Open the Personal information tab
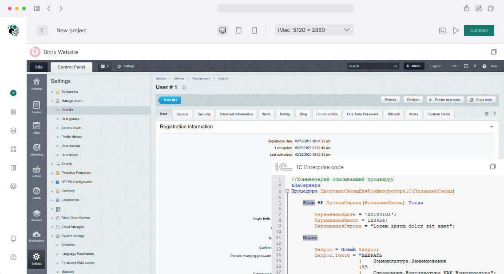This screenshot has width=504, height=274. (236, 114)
